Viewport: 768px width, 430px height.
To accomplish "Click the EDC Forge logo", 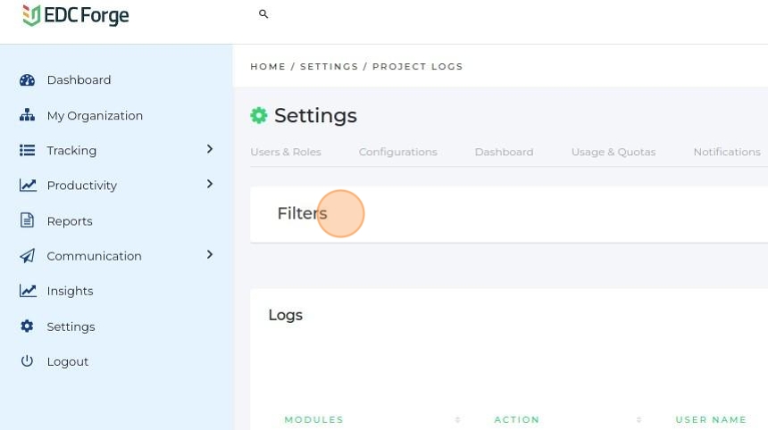I will point(76,15).
